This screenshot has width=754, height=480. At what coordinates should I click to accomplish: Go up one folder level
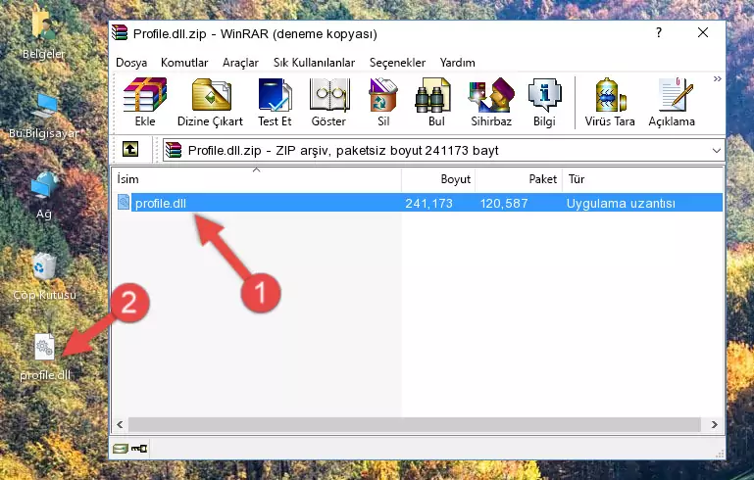tap(130, 150)
